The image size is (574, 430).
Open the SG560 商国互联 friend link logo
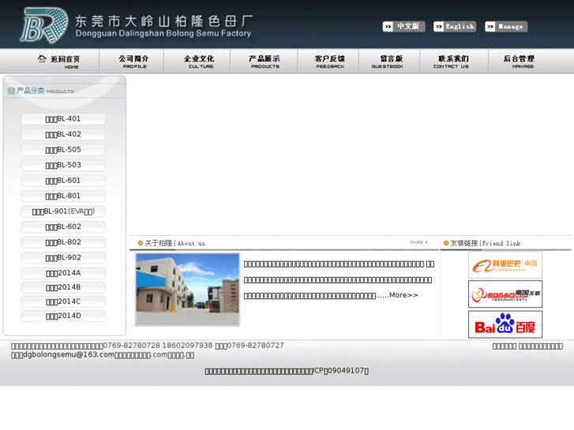tap(505, 294)
